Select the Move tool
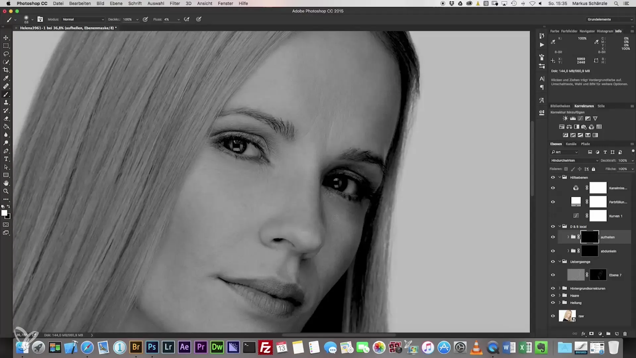The height and width of the screenshot is (358, 636). [x=6, y=37]
